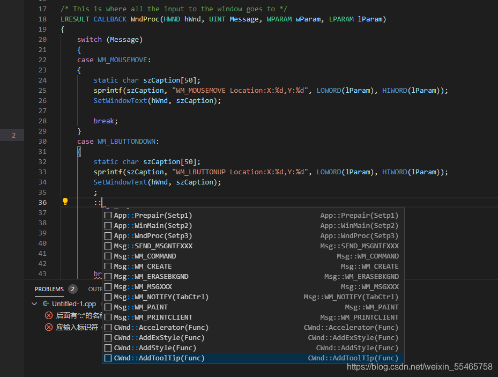
Task: Choose CWnd::AddStyle(Func) suggestion
Action: click(253, 348)
